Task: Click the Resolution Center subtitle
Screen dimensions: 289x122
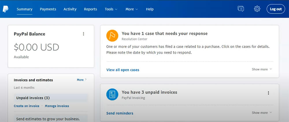Action: click(135, 39)
